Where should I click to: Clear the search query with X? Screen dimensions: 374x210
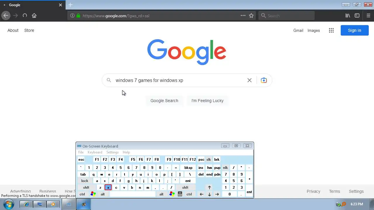(x=249, y=80)
